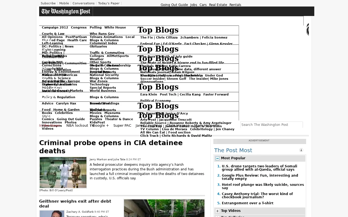Visit 2chambers blog by Felicia Sonmez
The image size is (348, 217).
coord(204,37)
